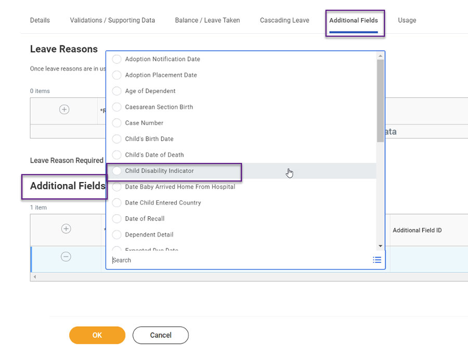Select Date Child Entered Country radio option
The height and width of the screenshot is (348, 468).
tap(116, 203)
